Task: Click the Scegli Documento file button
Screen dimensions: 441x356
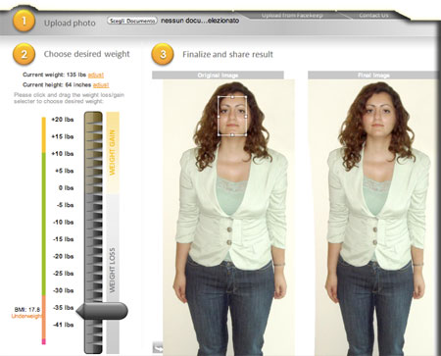Action: [132, 21]
